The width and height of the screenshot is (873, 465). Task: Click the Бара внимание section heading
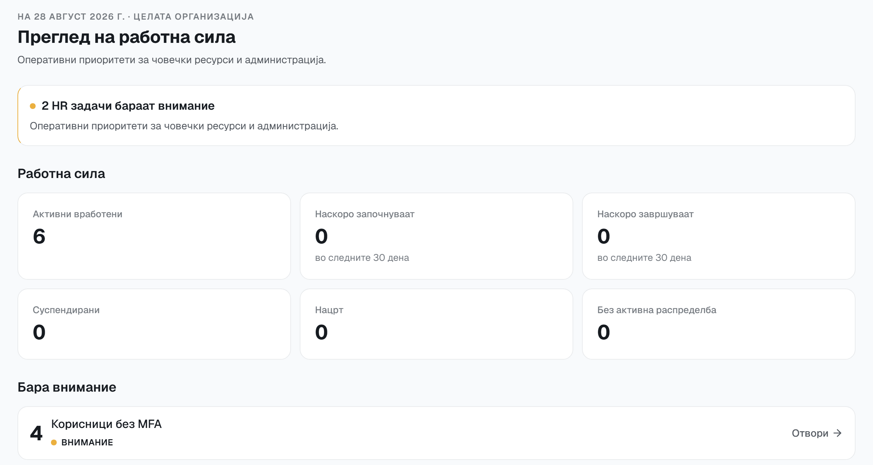pyautogui.click(x=67, y=387)
